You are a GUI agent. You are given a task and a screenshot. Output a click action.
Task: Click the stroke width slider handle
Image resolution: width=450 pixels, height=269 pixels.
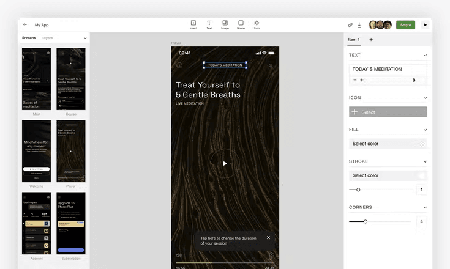pyautogui.click(x=358, y=190)
